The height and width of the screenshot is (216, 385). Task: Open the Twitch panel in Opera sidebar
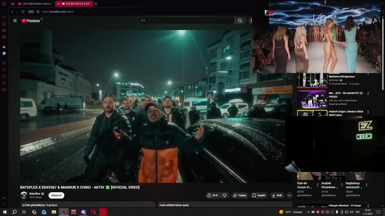[x=4, y=53]
